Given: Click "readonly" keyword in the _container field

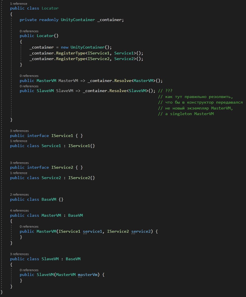Looking at the screenshot, I should click(x=49, y=20).
